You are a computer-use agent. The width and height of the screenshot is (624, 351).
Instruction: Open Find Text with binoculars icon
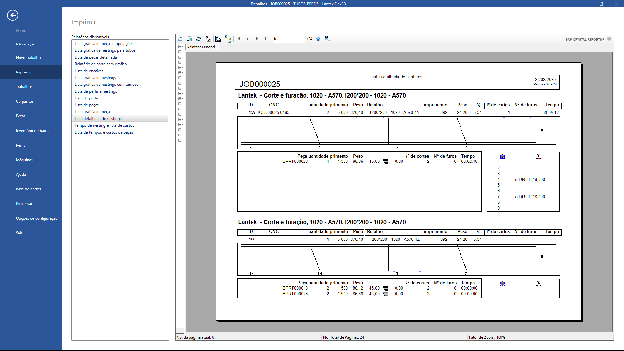click(318, 39)
